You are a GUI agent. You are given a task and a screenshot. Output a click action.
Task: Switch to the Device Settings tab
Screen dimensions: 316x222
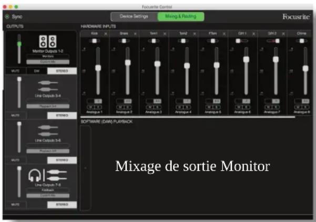[134, 16]
